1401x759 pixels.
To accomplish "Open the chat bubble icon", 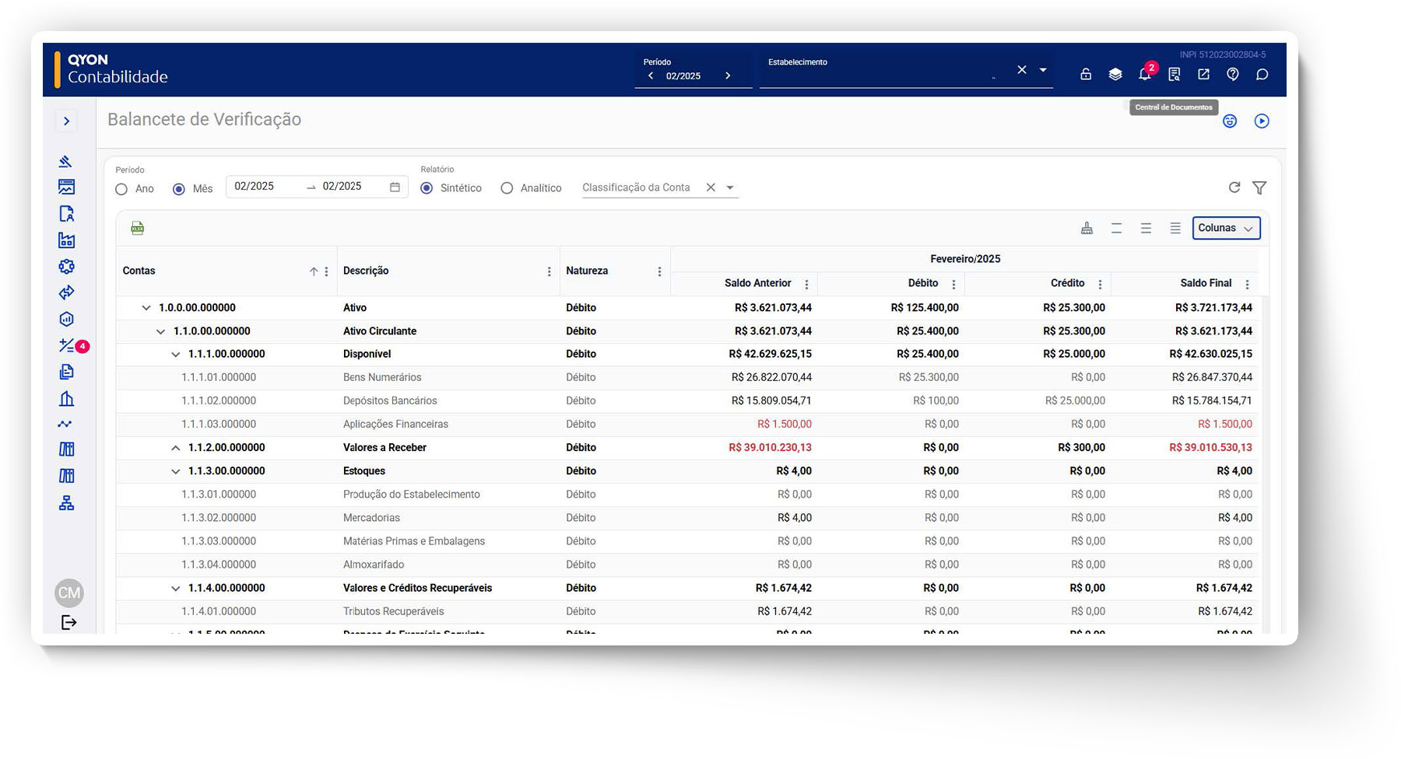I will (x=1262, y=75).
